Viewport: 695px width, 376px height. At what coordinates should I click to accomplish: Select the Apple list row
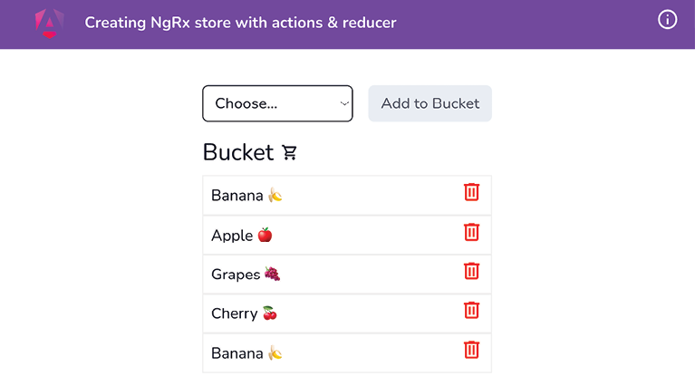(x=347, y=235)
